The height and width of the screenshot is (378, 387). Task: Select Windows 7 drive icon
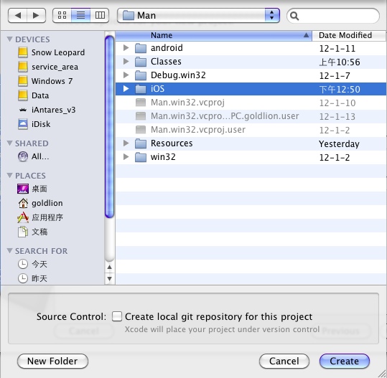point(23,81)
